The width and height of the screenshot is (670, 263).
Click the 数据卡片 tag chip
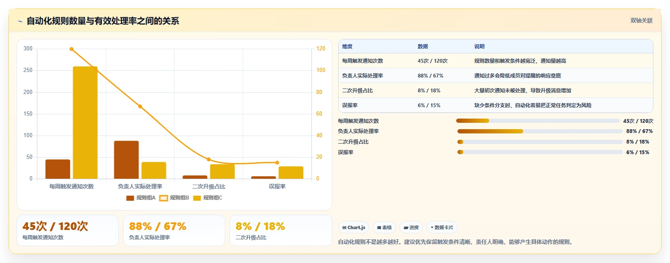pos(442,227)
